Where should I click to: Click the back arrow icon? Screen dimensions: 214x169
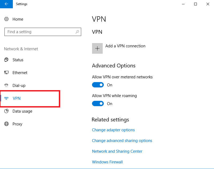(x=6, y=4)
